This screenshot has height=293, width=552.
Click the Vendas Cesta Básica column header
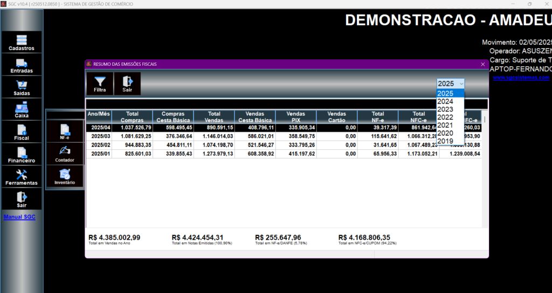255,117
